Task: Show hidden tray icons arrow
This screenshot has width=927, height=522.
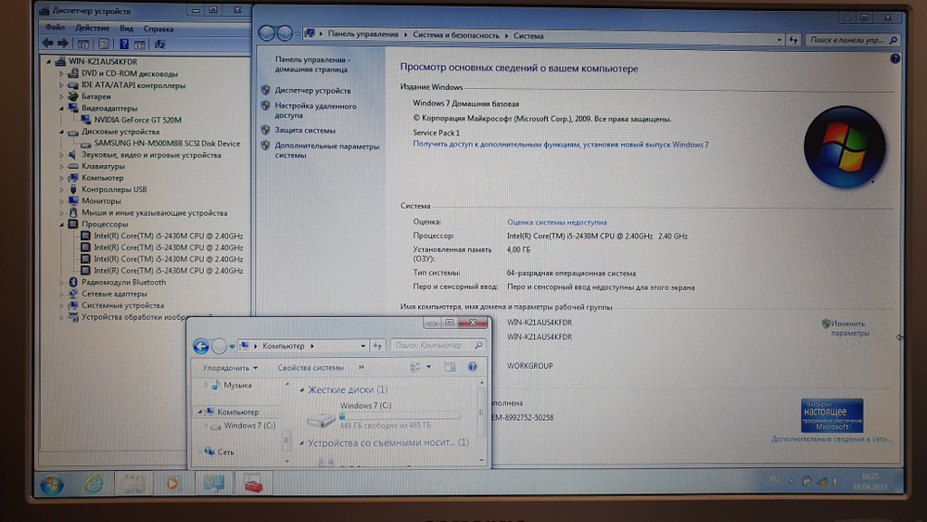Action: 792,481
